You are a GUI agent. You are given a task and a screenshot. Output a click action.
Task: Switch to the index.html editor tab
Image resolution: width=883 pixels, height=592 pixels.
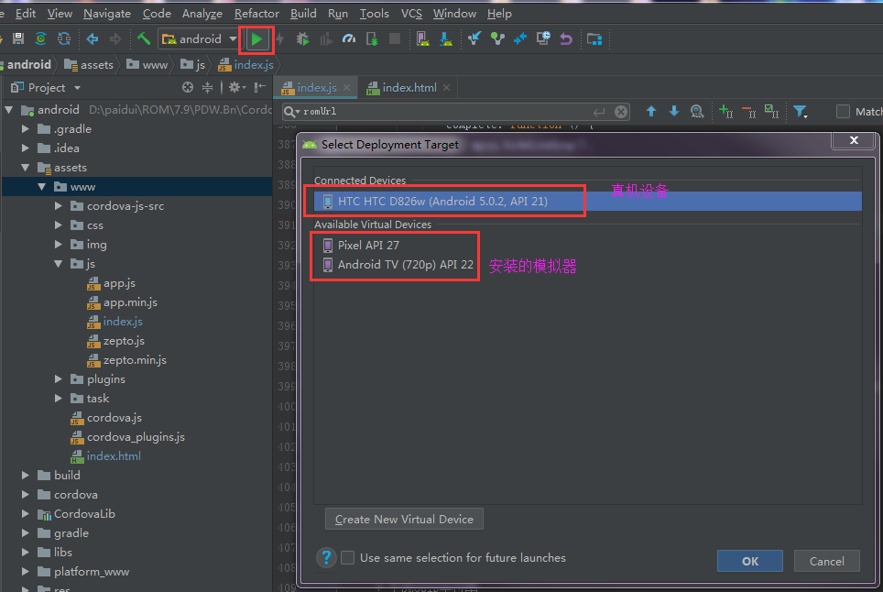point(409,88)
